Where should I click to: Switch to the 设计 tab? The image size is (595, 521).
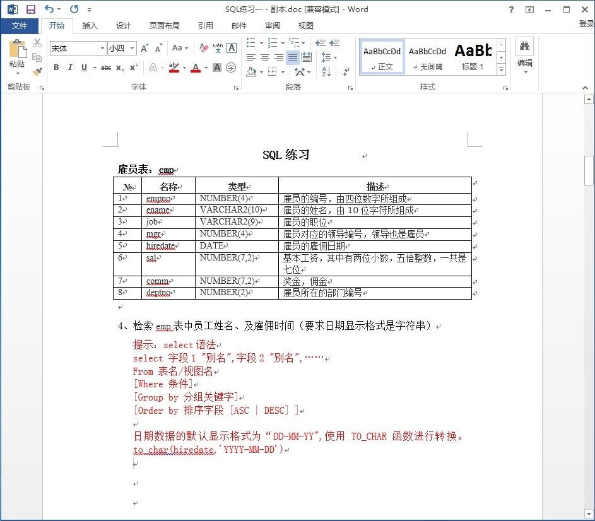tap(123, 26)
